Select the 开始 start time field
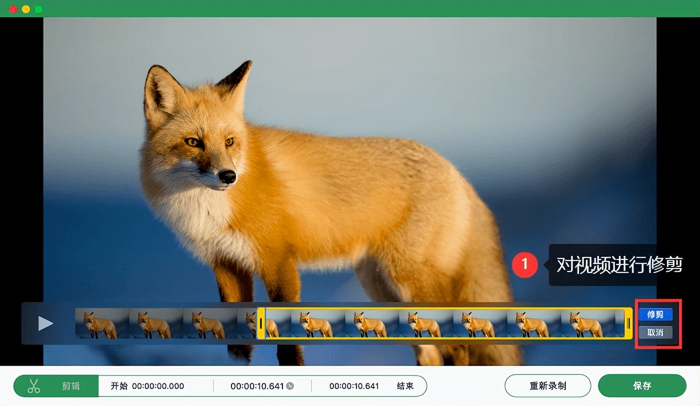 click(157, 386)
